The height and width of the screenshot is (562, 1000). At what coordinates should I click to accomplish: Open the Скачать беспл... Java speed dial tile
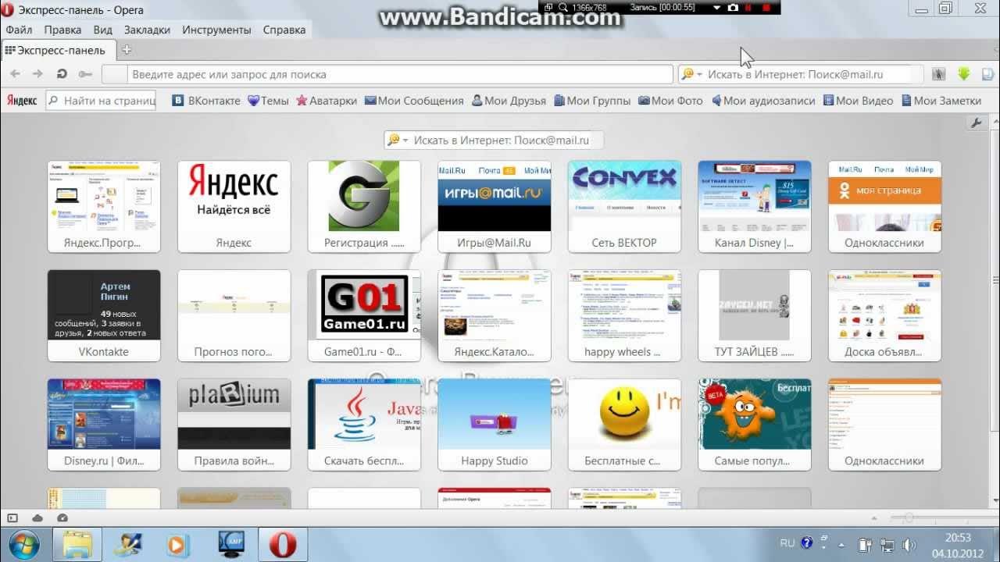pos(364,425)
